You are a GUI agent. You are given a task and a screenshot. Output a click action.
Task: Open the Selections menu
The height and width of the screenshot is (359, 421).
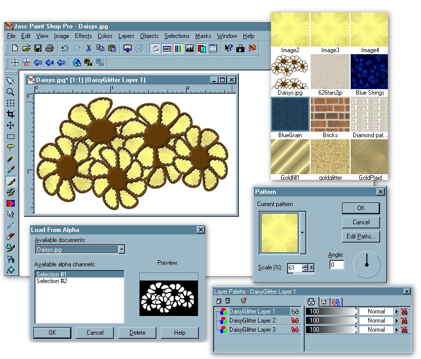(177, 36)
